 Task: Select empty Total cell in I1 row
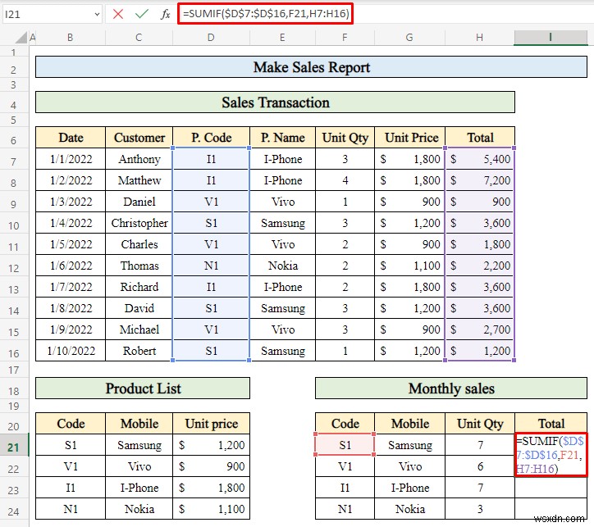tap(551, 488)
